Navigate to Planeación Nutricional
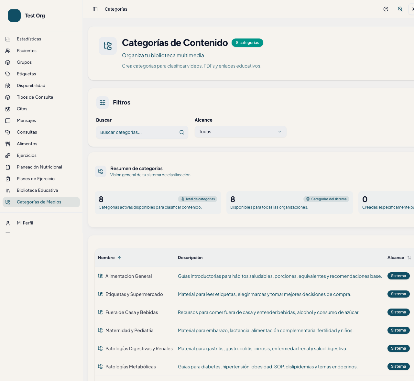 pos(41,167)
